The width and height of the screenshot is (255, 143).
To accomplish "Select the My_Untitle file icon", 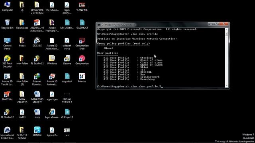I will [67, 24].
